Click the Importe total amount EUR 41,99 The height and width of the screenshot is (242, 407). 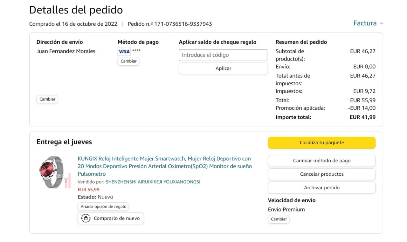[362, 117]
